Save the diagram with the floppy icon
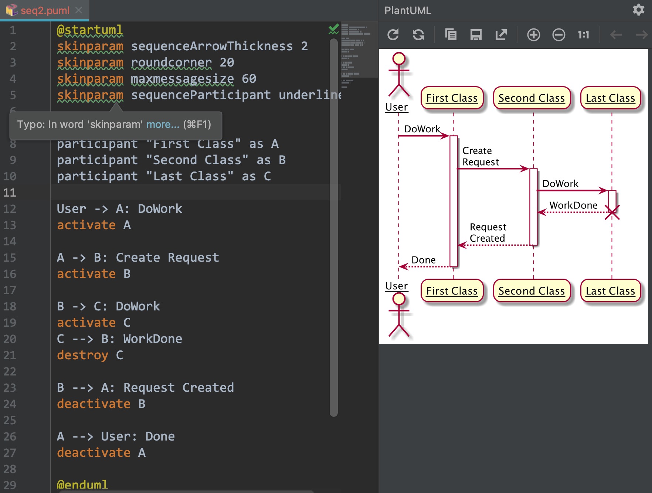 (x=476, y=35)
